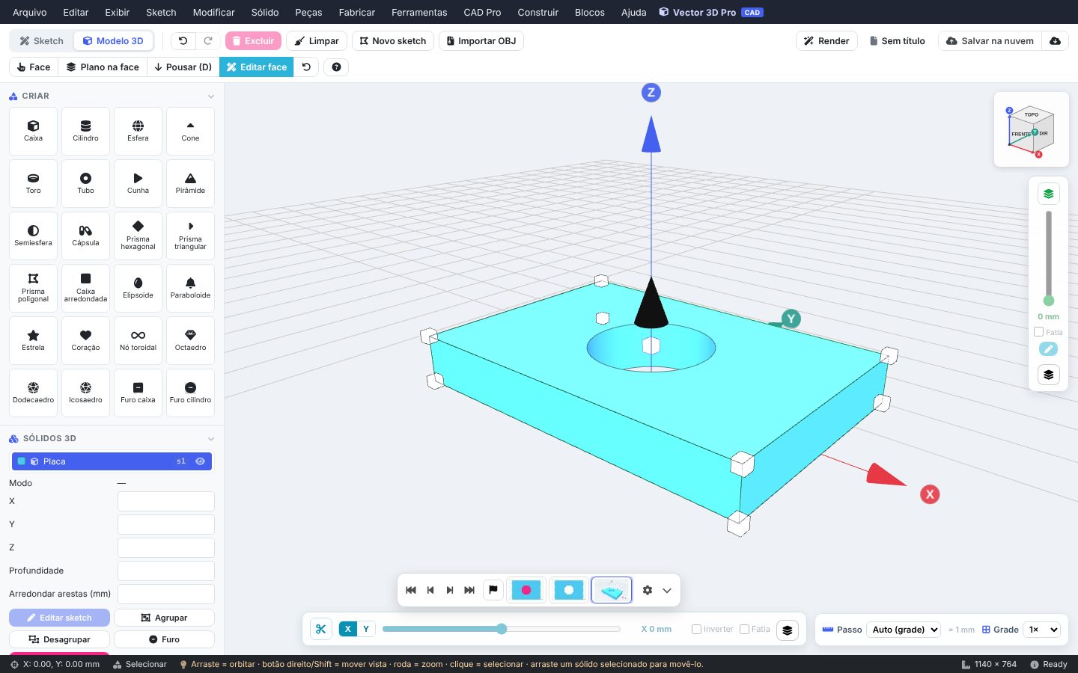Screen dimensions: 1078x673
Task: Open the help question-mark icon
Action: (x=336, y=67)
